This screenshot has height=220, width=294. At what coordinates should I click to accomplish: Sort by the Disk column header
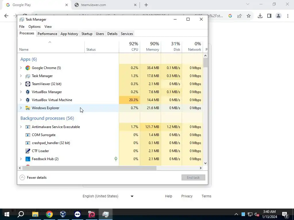tap(172, 46)
